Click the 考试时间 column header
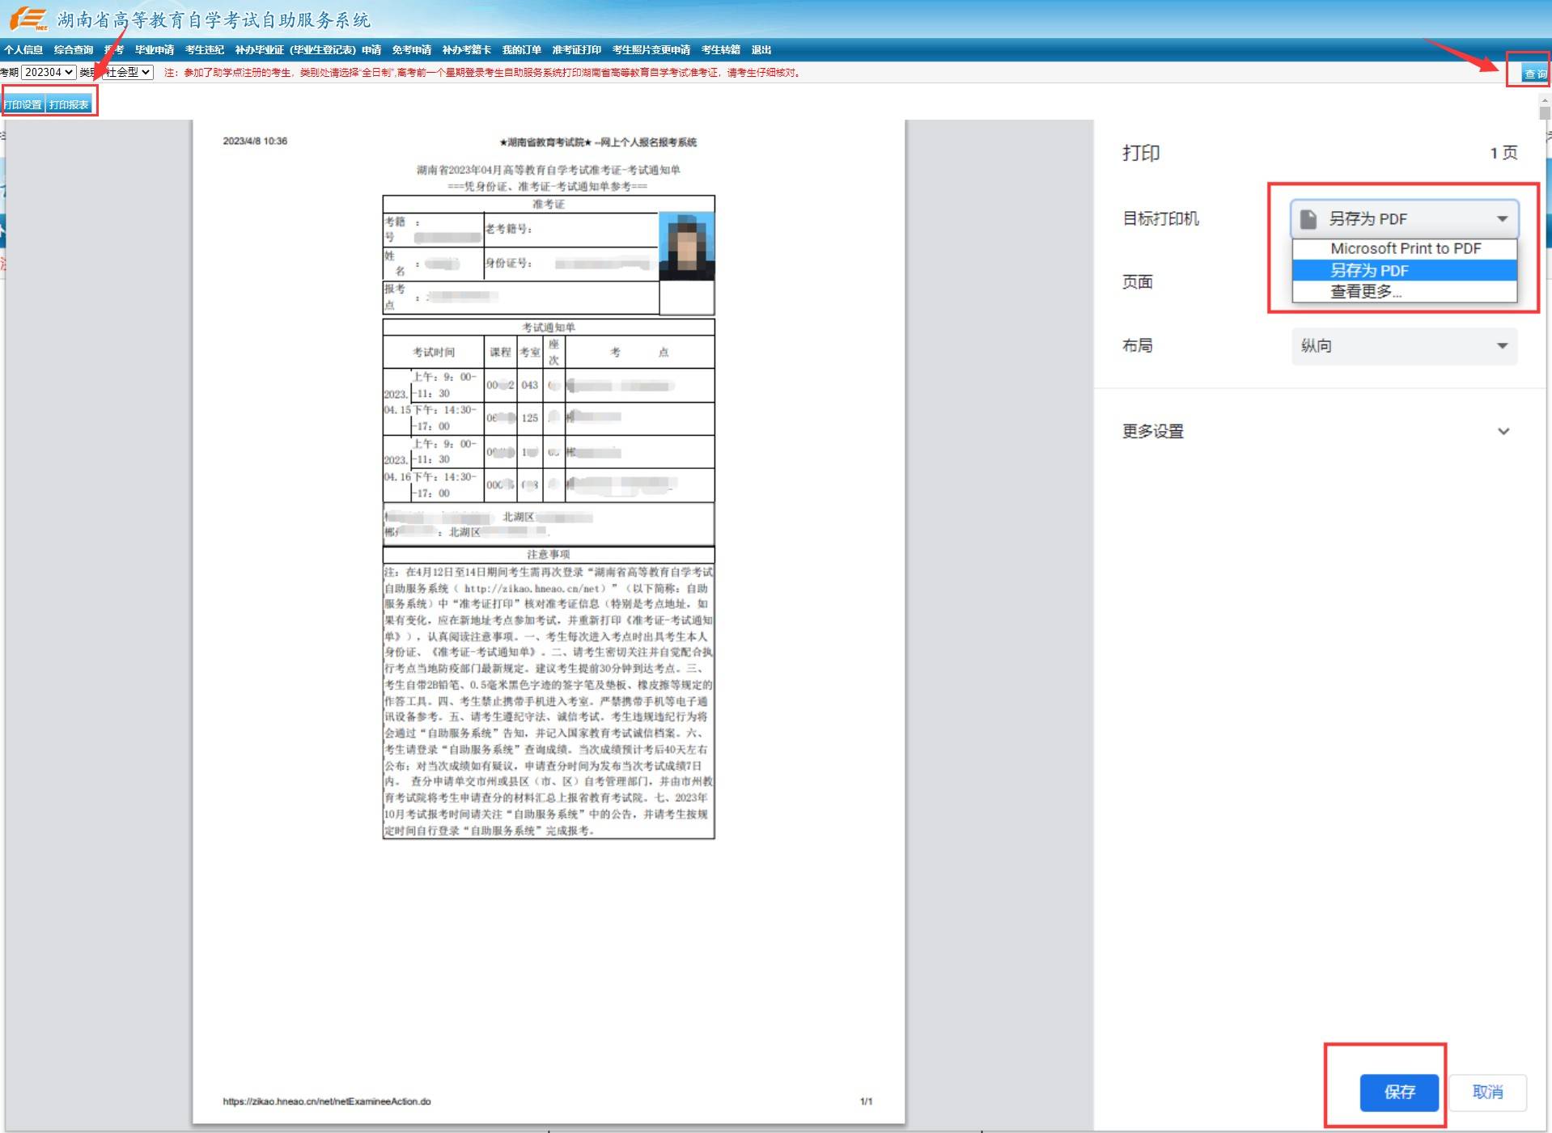This screenshot has height=1133, width=1552. point(434,352)
